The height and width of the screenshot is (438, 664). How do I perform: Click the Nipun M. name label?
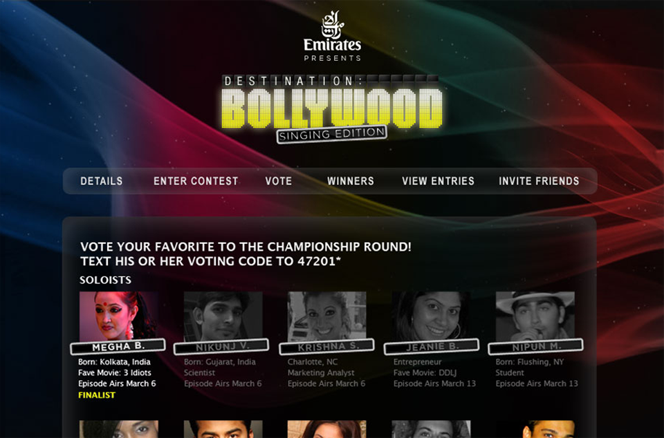[535, 347]
